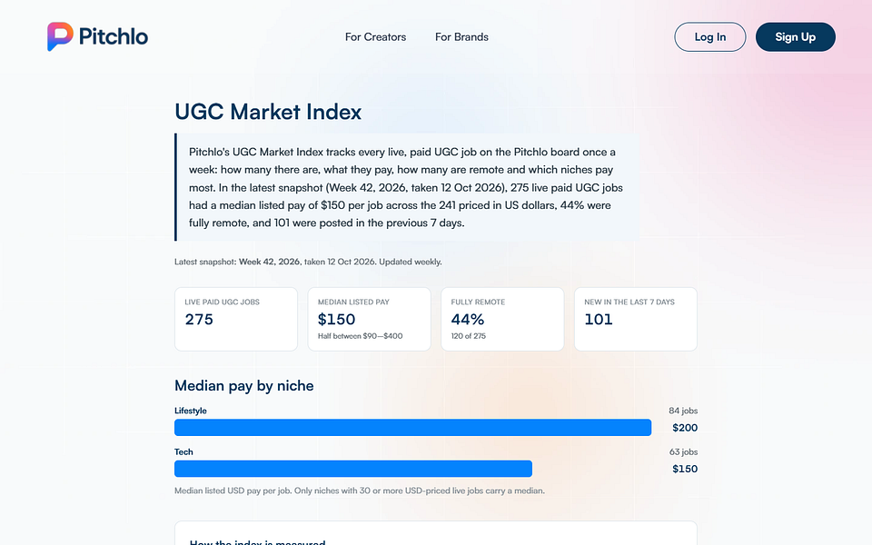Click the Lifestyle niche label
This screenshot has width=872, height=545.
pos(191,411)
